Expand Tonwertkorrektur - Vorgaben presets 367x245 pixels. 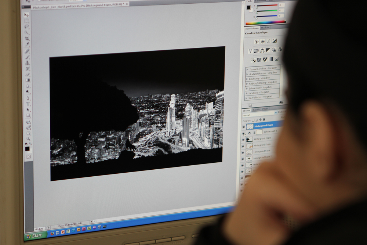(x=247, y=69)
